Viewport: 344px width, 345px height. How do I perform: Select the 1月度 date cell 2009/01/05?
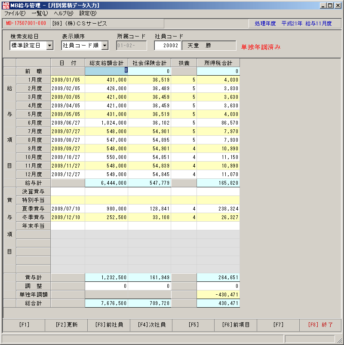tap(68, 80)
